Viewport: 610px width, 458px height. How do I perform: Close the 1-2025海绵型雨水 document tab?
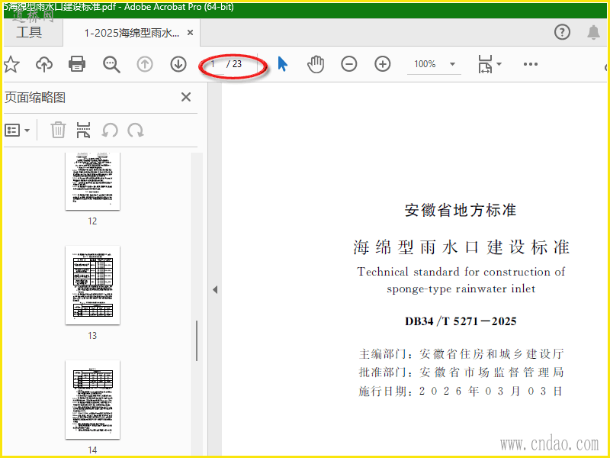click(x=190, y=33)
